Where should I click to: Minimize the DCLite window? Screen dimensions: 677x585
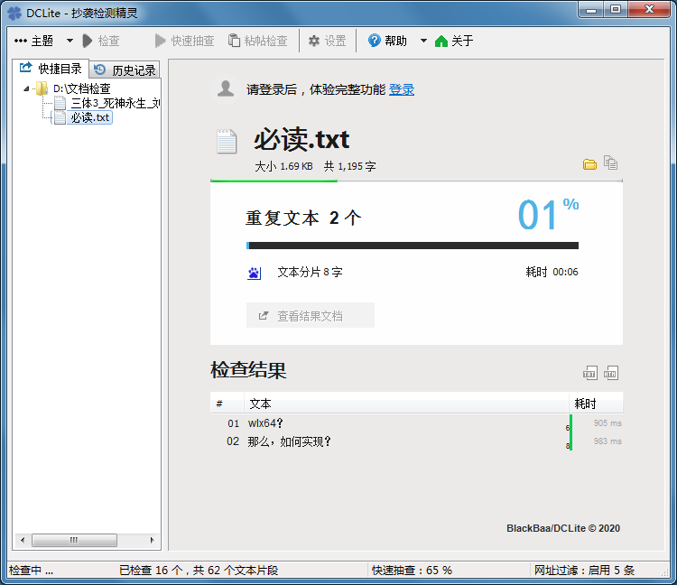point(591,10)
